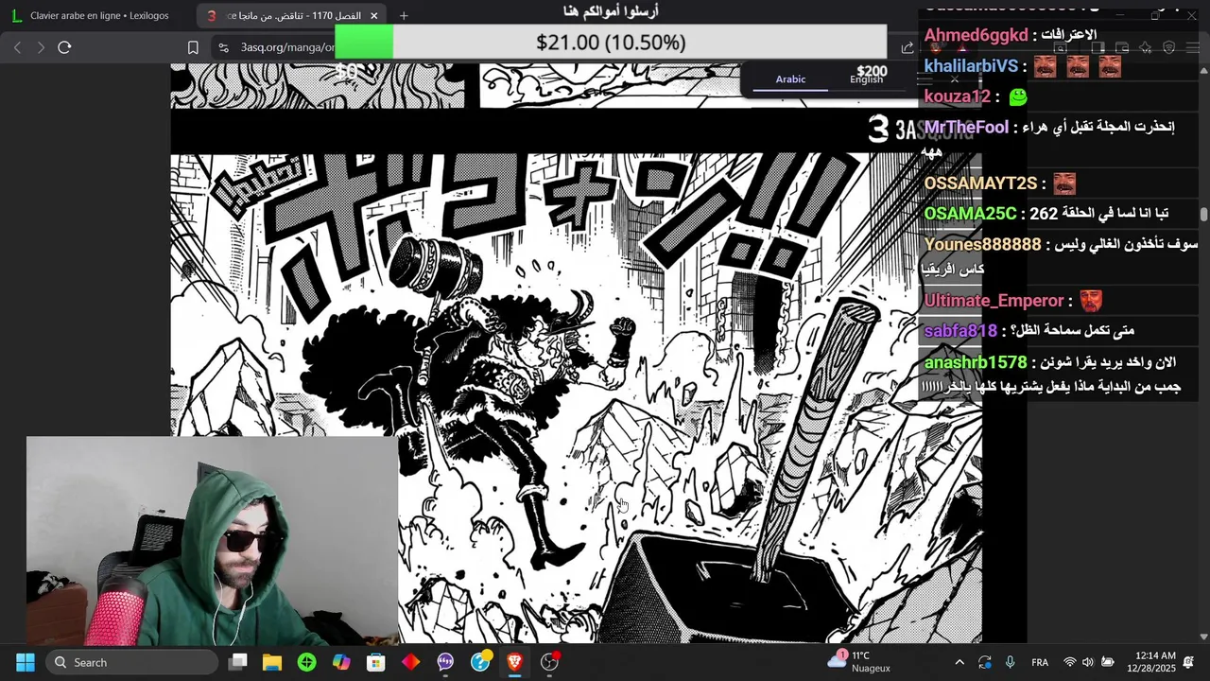Viewport: 1210px width, 681px height.
Task: Open site information next to the URL
Action: [223, 47]
